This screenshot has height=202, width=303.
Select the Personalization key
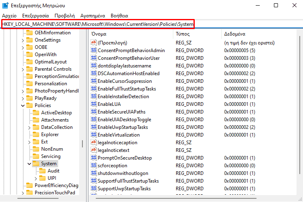coord(51,84)
